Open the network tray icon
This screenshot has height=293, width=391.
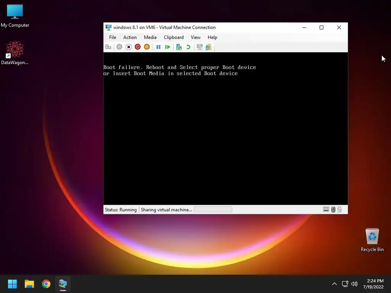[x=345, y=284]
